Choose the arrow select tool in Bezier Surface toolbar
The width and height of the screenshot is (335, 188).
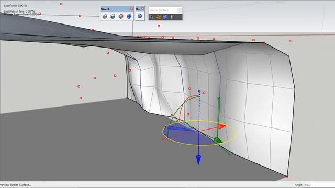(151, 17)
